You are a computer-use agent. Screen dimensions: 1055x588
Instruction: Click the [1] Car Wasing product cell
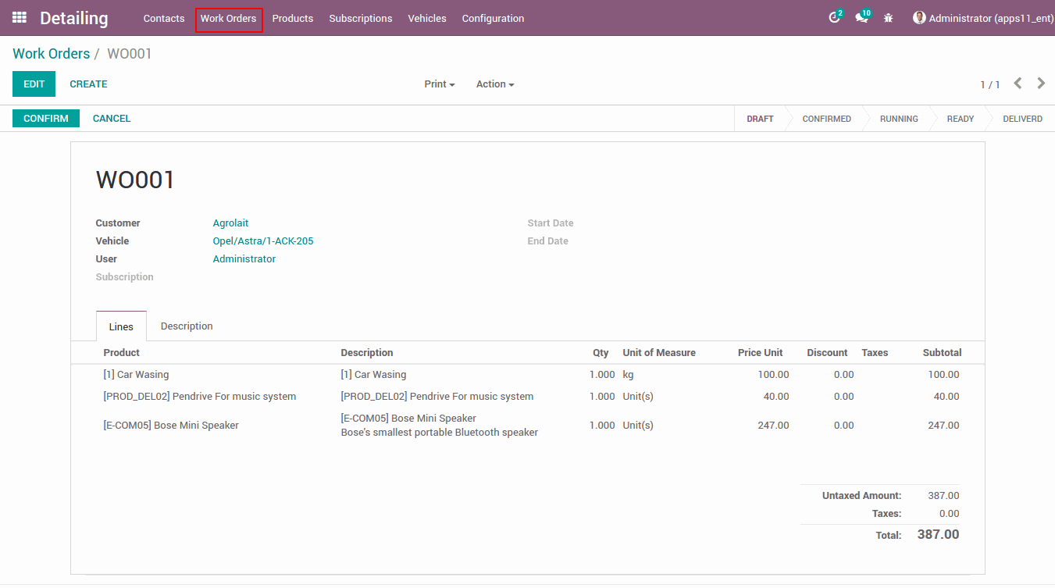tap(136, 375)
